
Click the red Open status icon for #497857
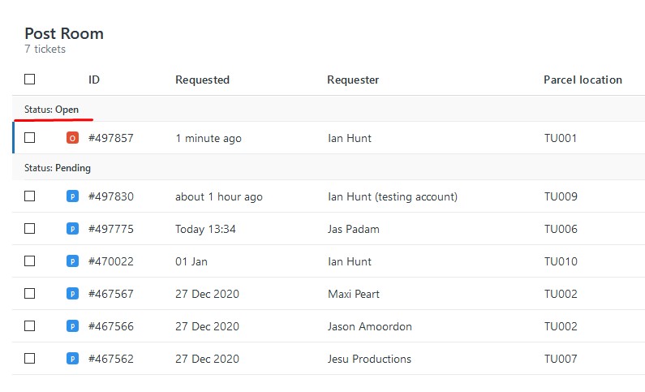[72, 138]
